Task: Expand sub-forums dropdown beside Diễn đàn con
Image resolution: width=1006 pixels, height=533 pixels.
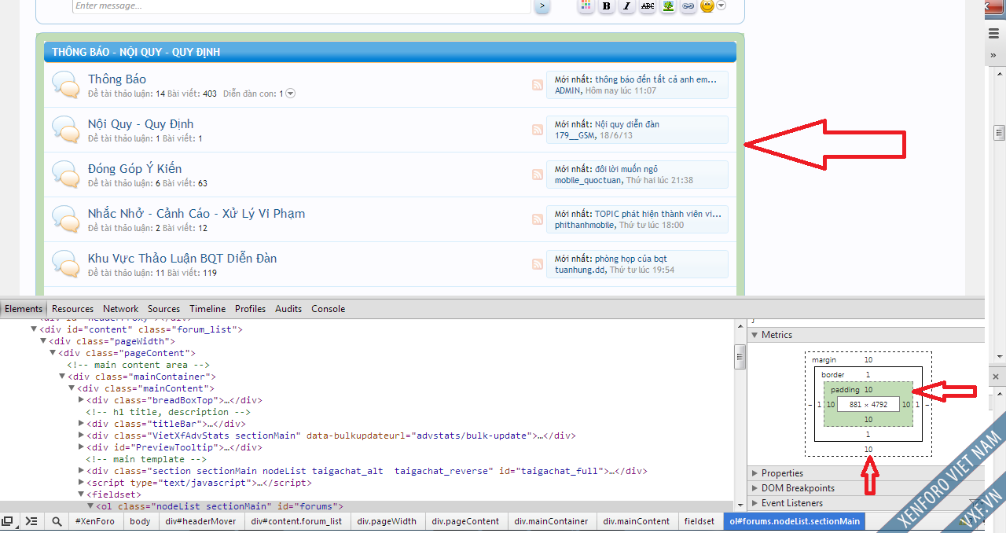Action: coord(290,94)
